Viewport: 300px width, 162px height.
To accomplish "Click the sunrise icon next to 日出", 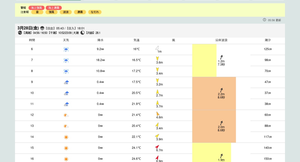I will [x=42, y=28].
